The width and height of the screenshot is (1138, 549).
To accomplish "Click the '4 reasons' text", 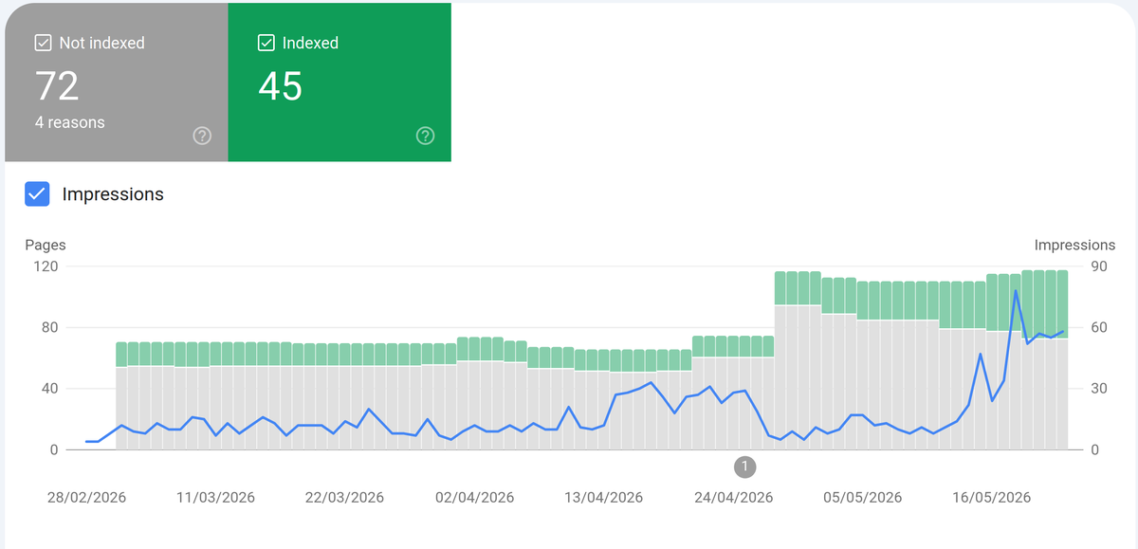I will [70, 122].
